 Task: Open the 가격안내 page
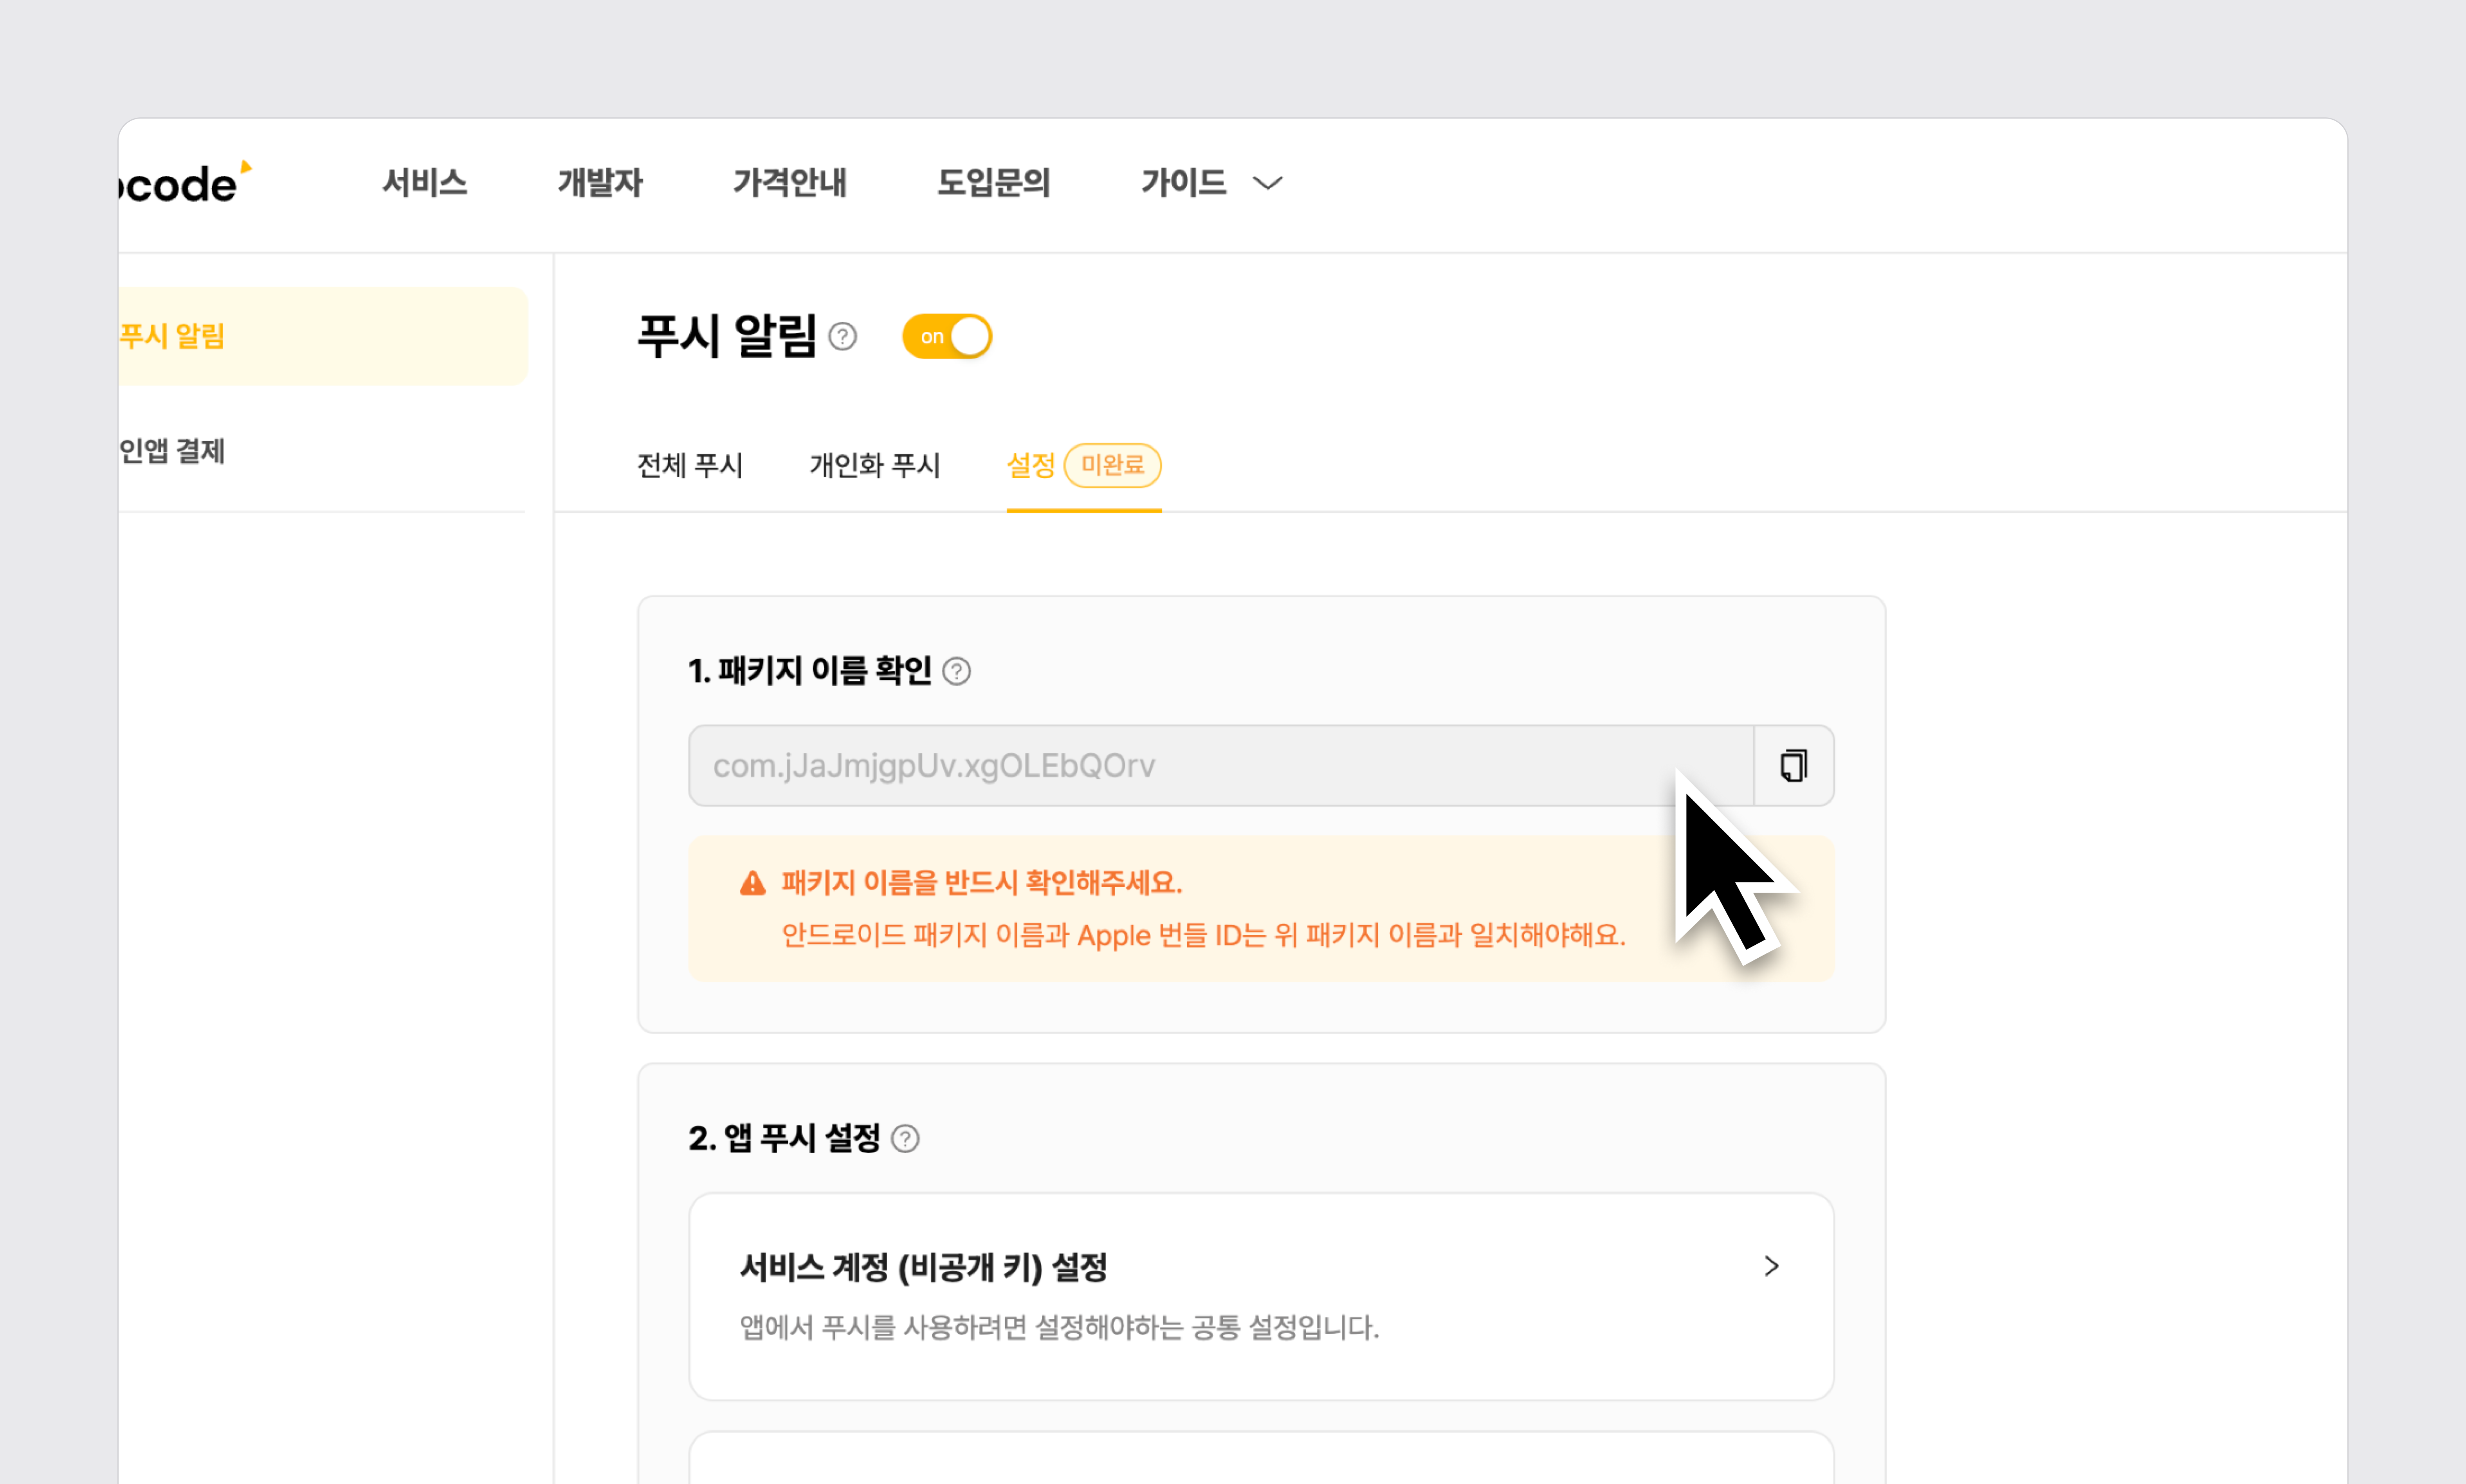790,183
